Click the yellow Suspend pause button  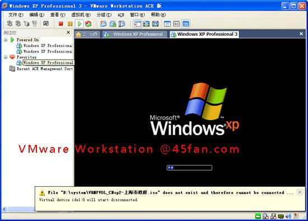click(70, 24)
